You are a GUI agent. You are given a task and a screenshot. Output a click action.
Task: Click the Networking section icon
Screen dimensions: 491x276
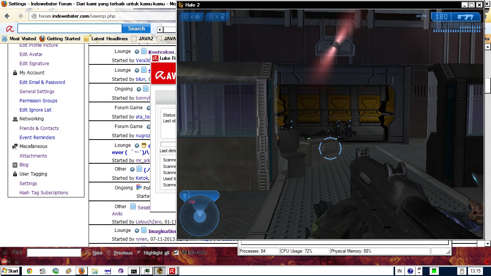click(x=15, y=119)
